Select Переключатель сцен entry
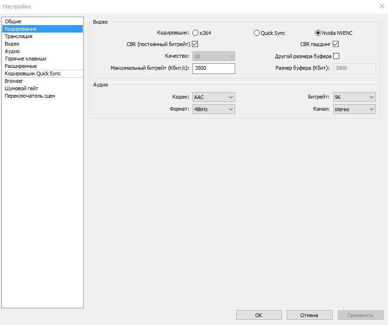Viewport: 388px width, 325px height. coord(42,96)
